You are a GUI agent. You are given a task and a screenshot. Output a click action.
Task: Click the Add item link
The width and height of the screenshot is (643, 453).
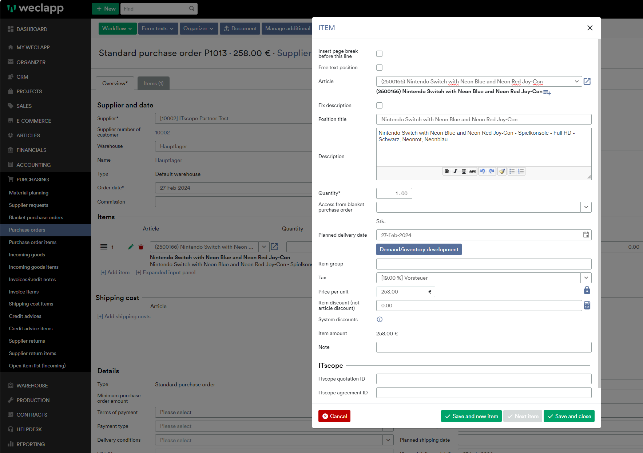[115, 272]
